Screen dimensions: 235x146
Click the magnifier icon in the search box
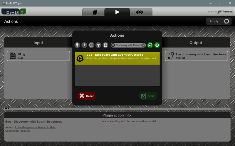(x=113, y=45)
